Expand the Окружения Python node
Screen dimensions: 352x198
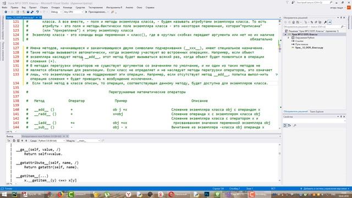coord(288,38)
